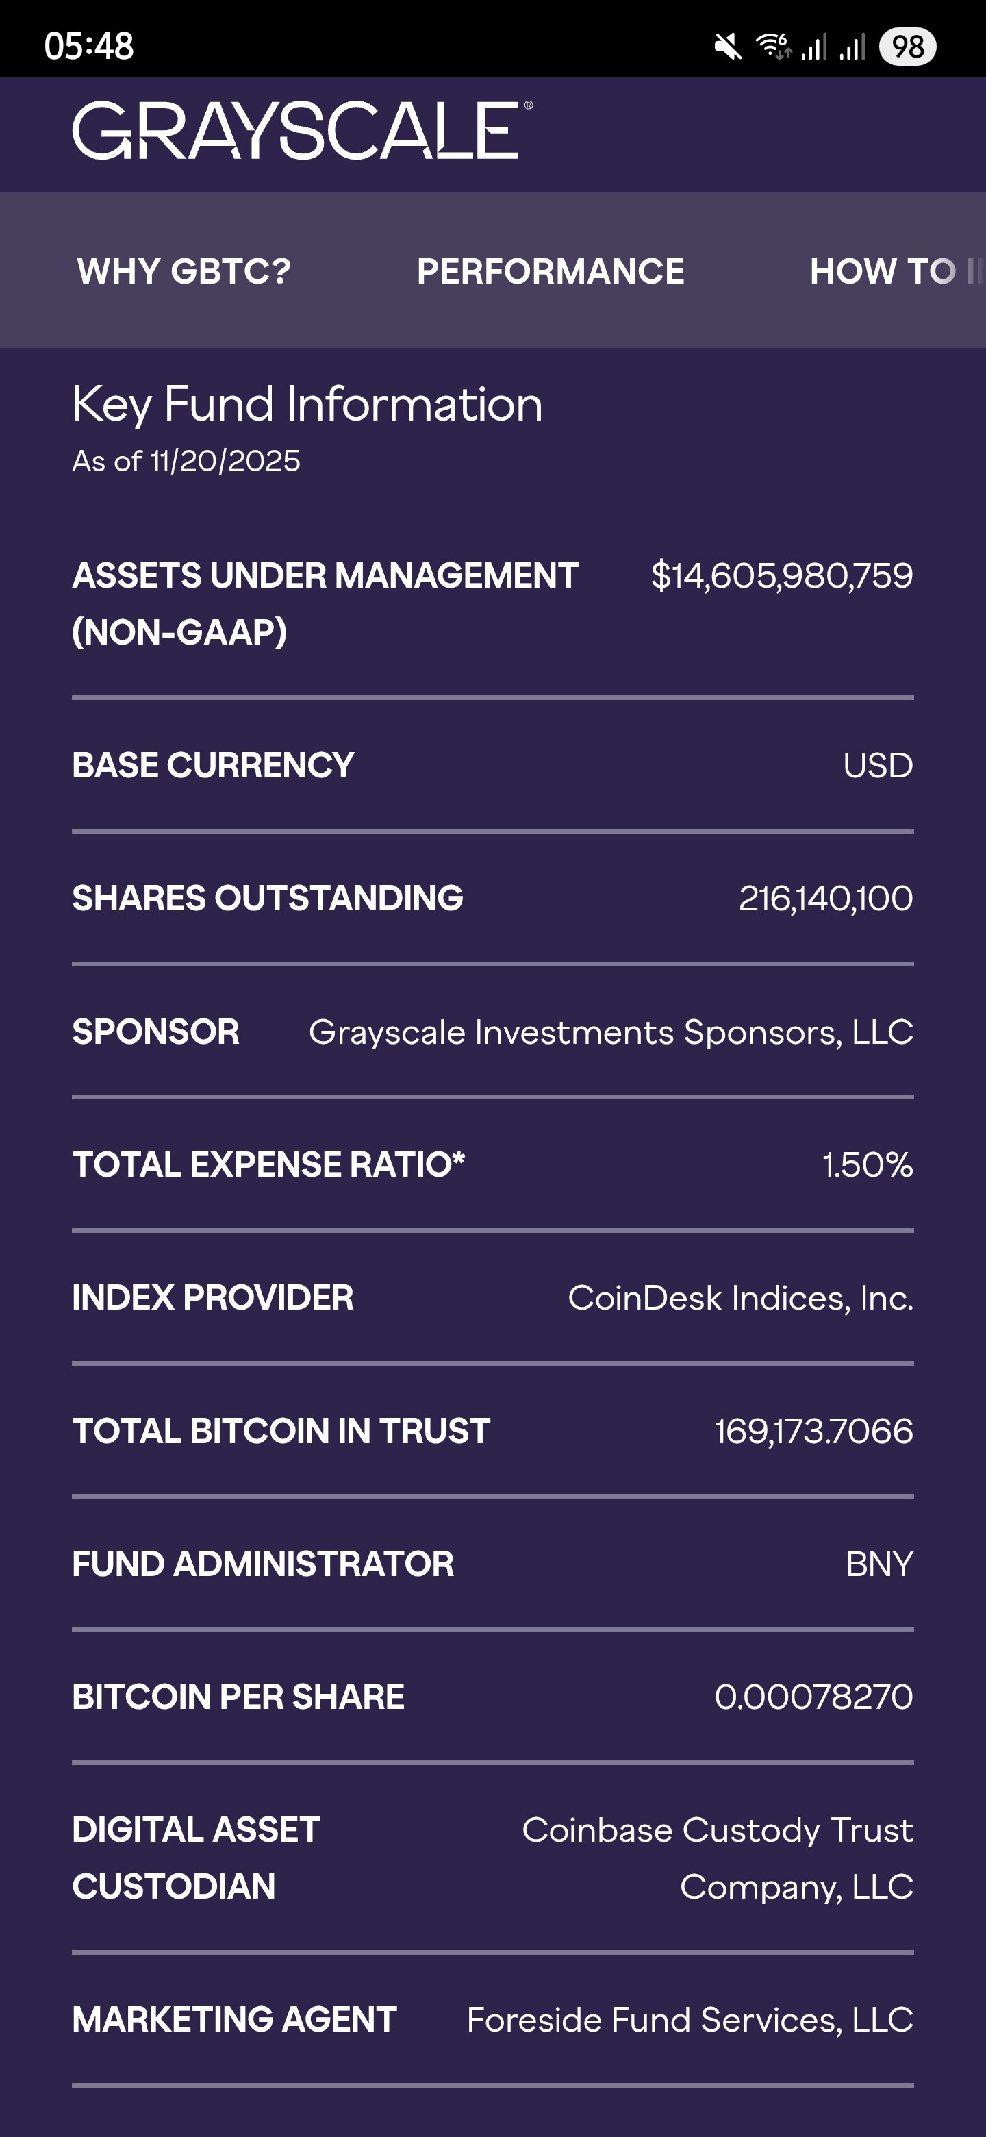This screenshot has width=986, height=2137.
Task: Tap the Total Bitcoin in Trust value
Action: tap(813, 1431)
